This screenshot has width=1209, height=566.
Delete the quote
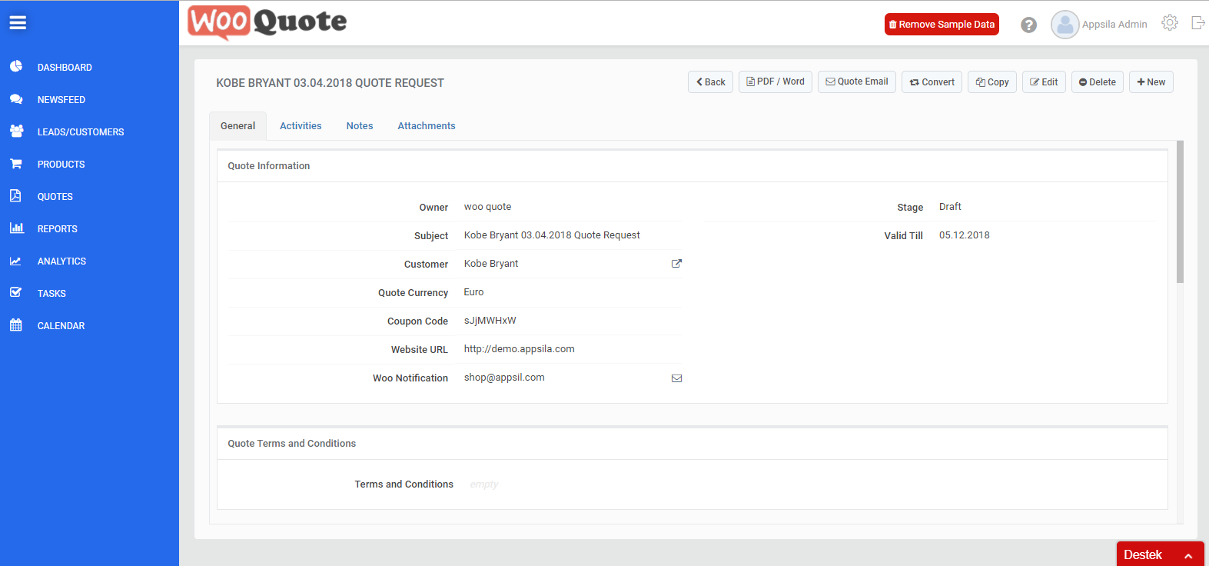[x=1098, y=82]
